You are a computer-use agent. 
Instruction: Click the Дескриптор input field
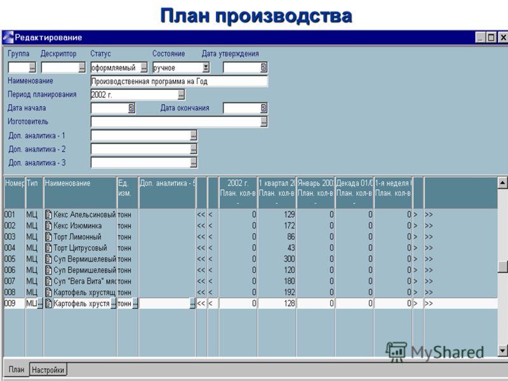(x=60, y=68)
